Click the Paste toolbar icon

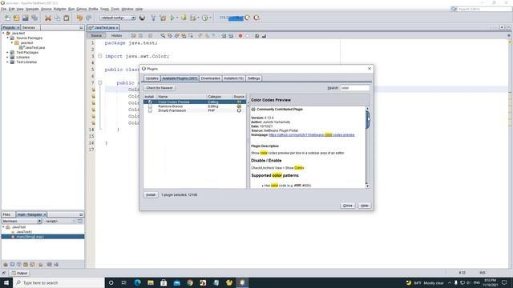pyautogui.click(x=67, y=18)
